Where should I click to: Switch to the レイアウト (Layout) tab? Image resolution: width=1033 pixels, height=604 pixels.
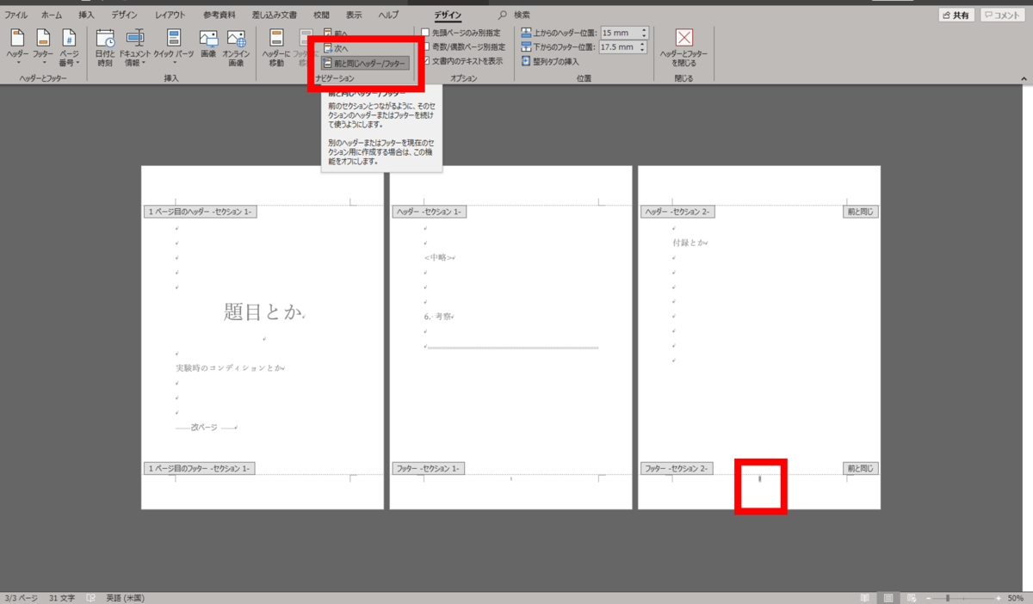[170, 15]
